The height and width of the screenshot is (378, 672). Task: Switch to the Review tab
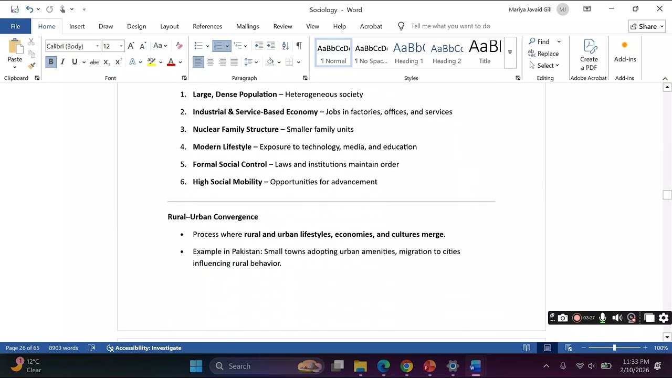(282, 26)
